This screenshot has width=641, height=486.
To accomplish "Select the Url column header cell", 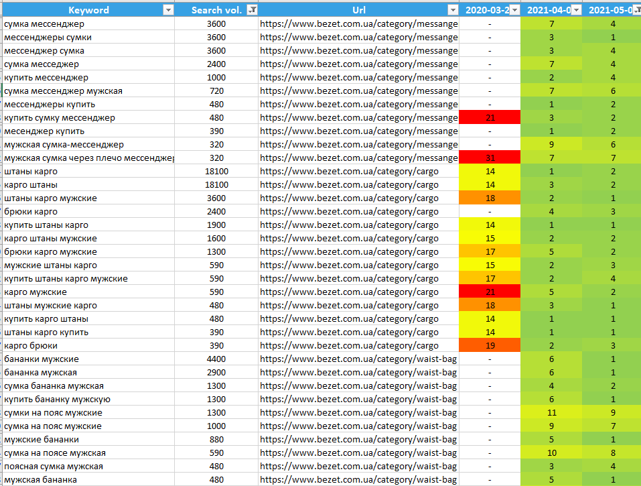I will (x=358, y=10).
